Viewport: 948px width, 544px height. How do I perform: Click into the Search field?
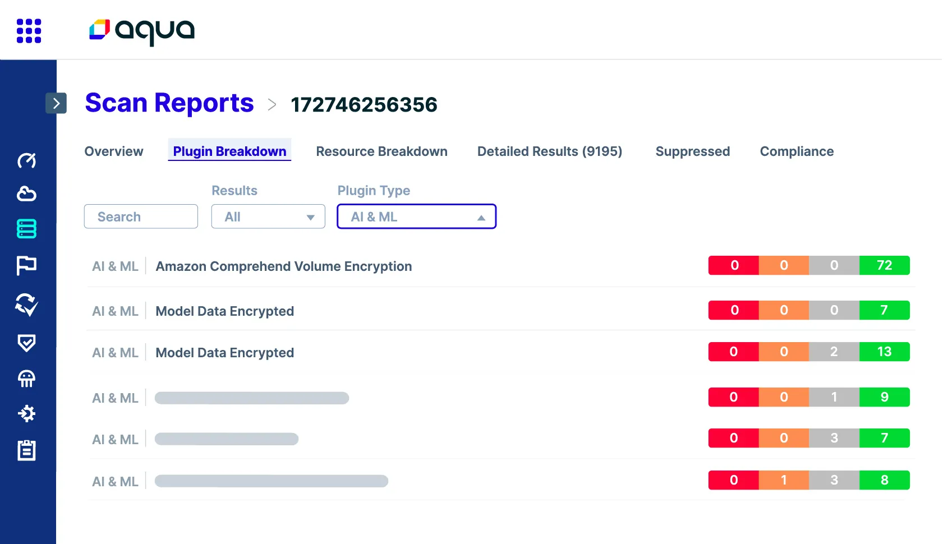coord(141,216)
